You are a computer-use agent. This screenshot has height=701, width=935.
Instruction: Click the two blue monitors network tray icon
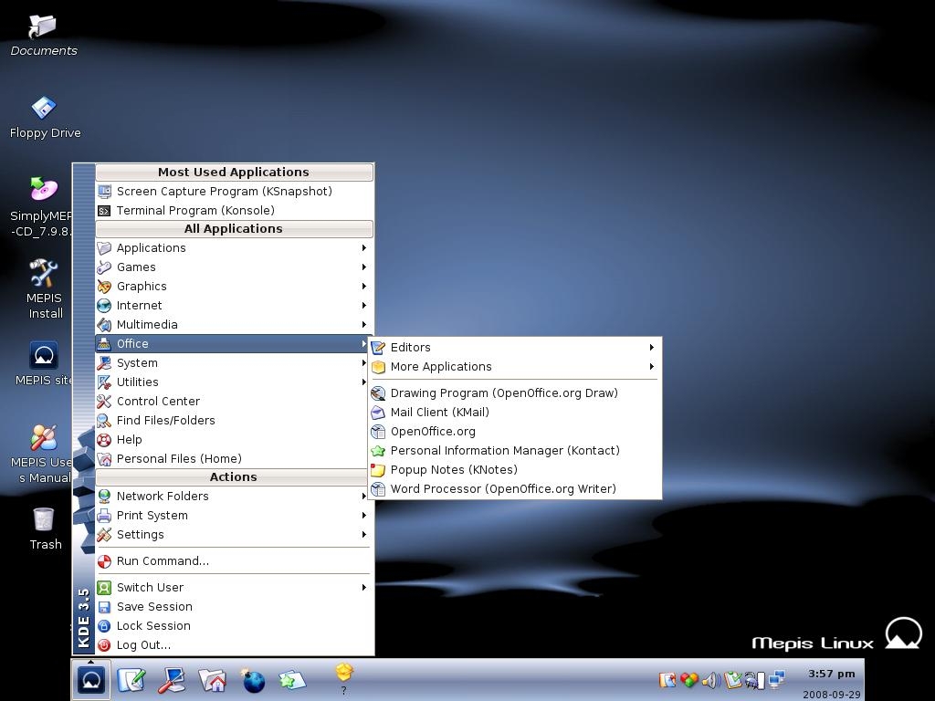[776, 679]
